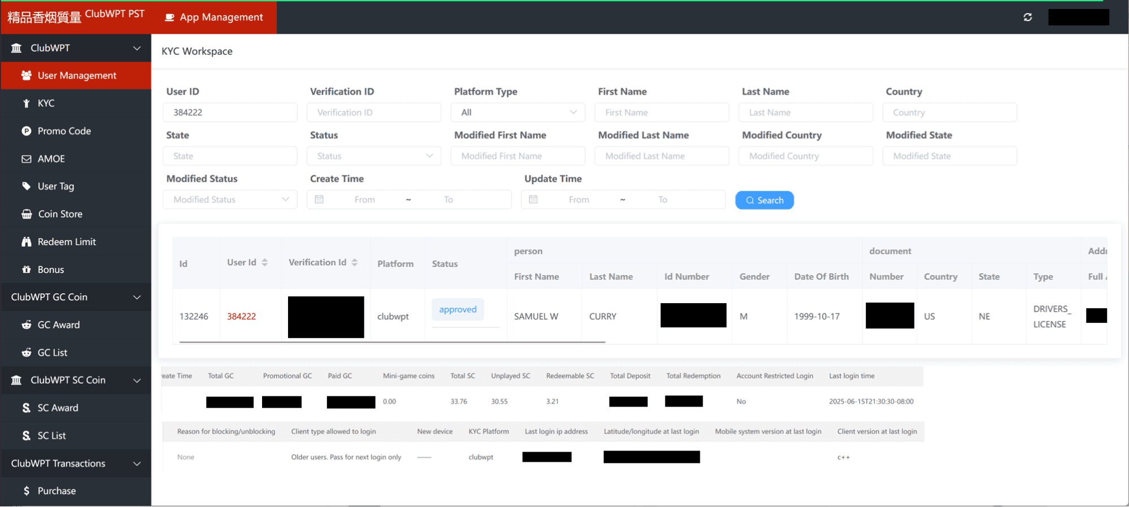Click the Coin Store basket icon

pos(26,214)
